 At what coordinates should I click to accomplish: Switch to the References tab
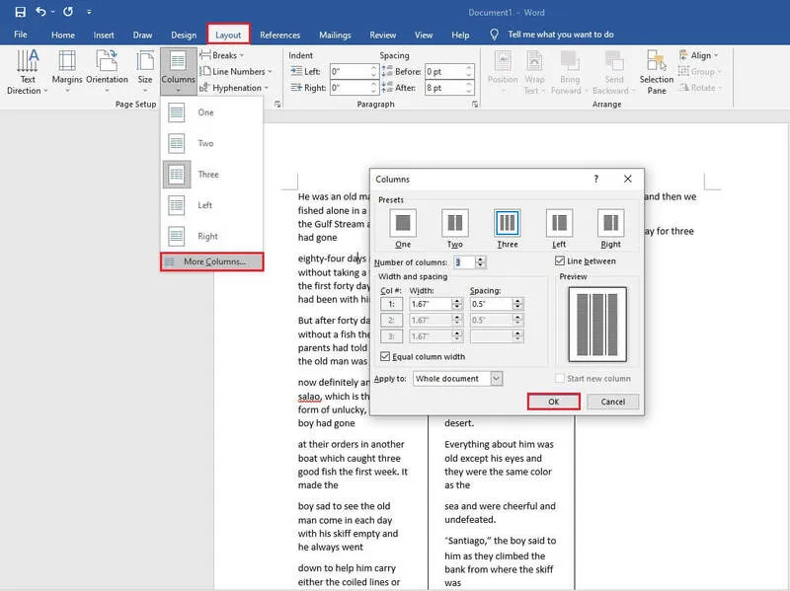point(279,35)
